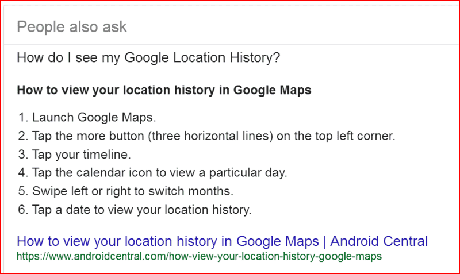Viewport: 460px width, 274px height.
Task: Open the Android Central article link
Action: coord(222,241)
